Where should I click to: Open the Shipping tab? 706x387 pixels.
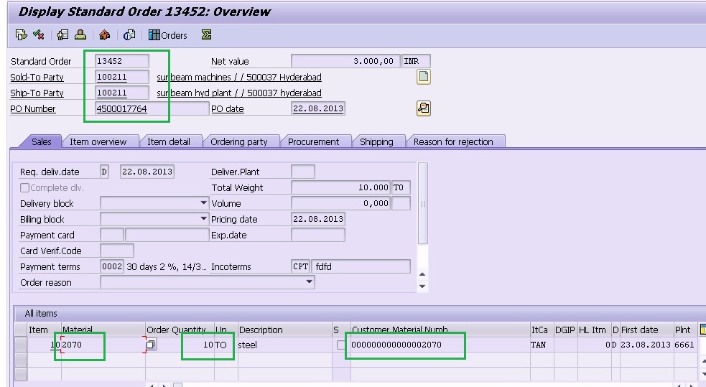[376, 141]
